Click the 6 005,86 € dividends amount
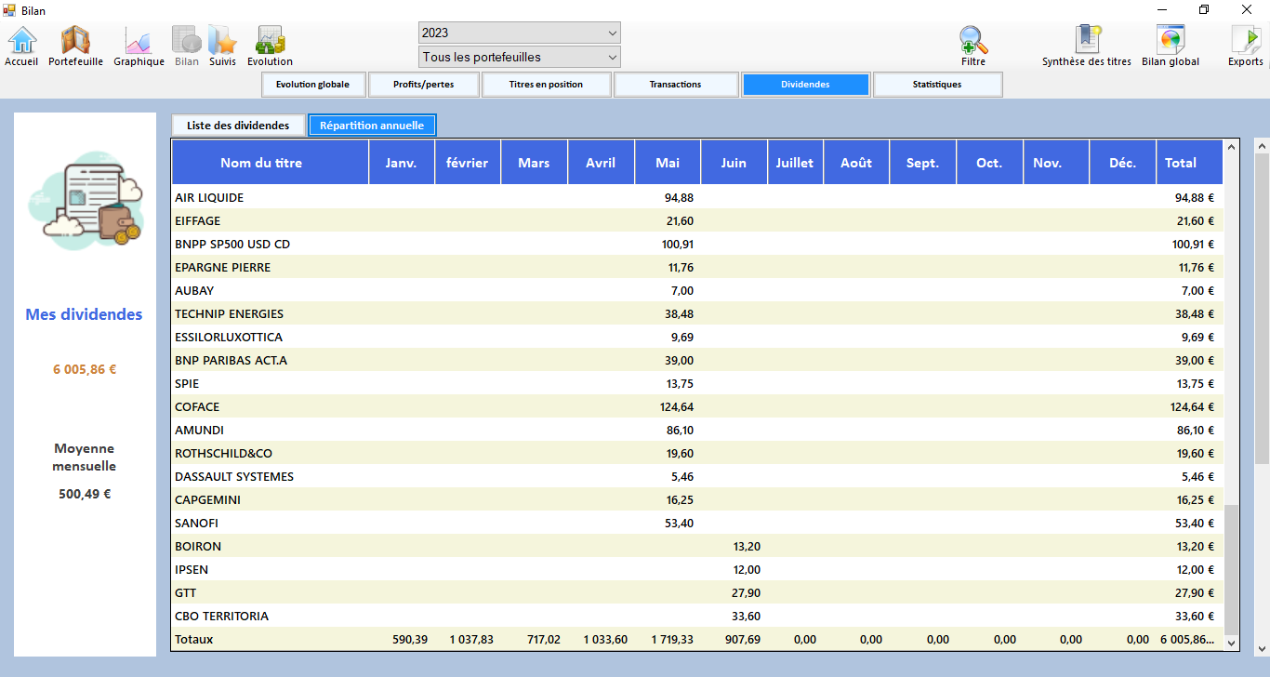1270x677 pixels. pyautogui.click(x=85, y=369)
